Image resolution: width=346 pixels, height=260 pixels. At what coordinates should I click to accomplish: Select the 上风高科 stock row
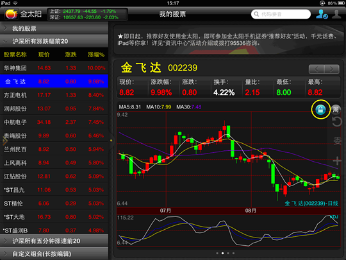[x=54, y=162]
